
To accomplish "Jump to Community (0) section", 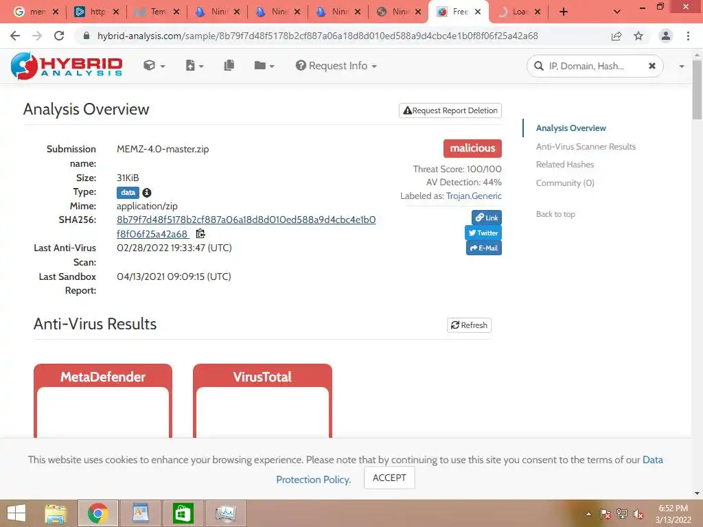I will coord(565,183).
